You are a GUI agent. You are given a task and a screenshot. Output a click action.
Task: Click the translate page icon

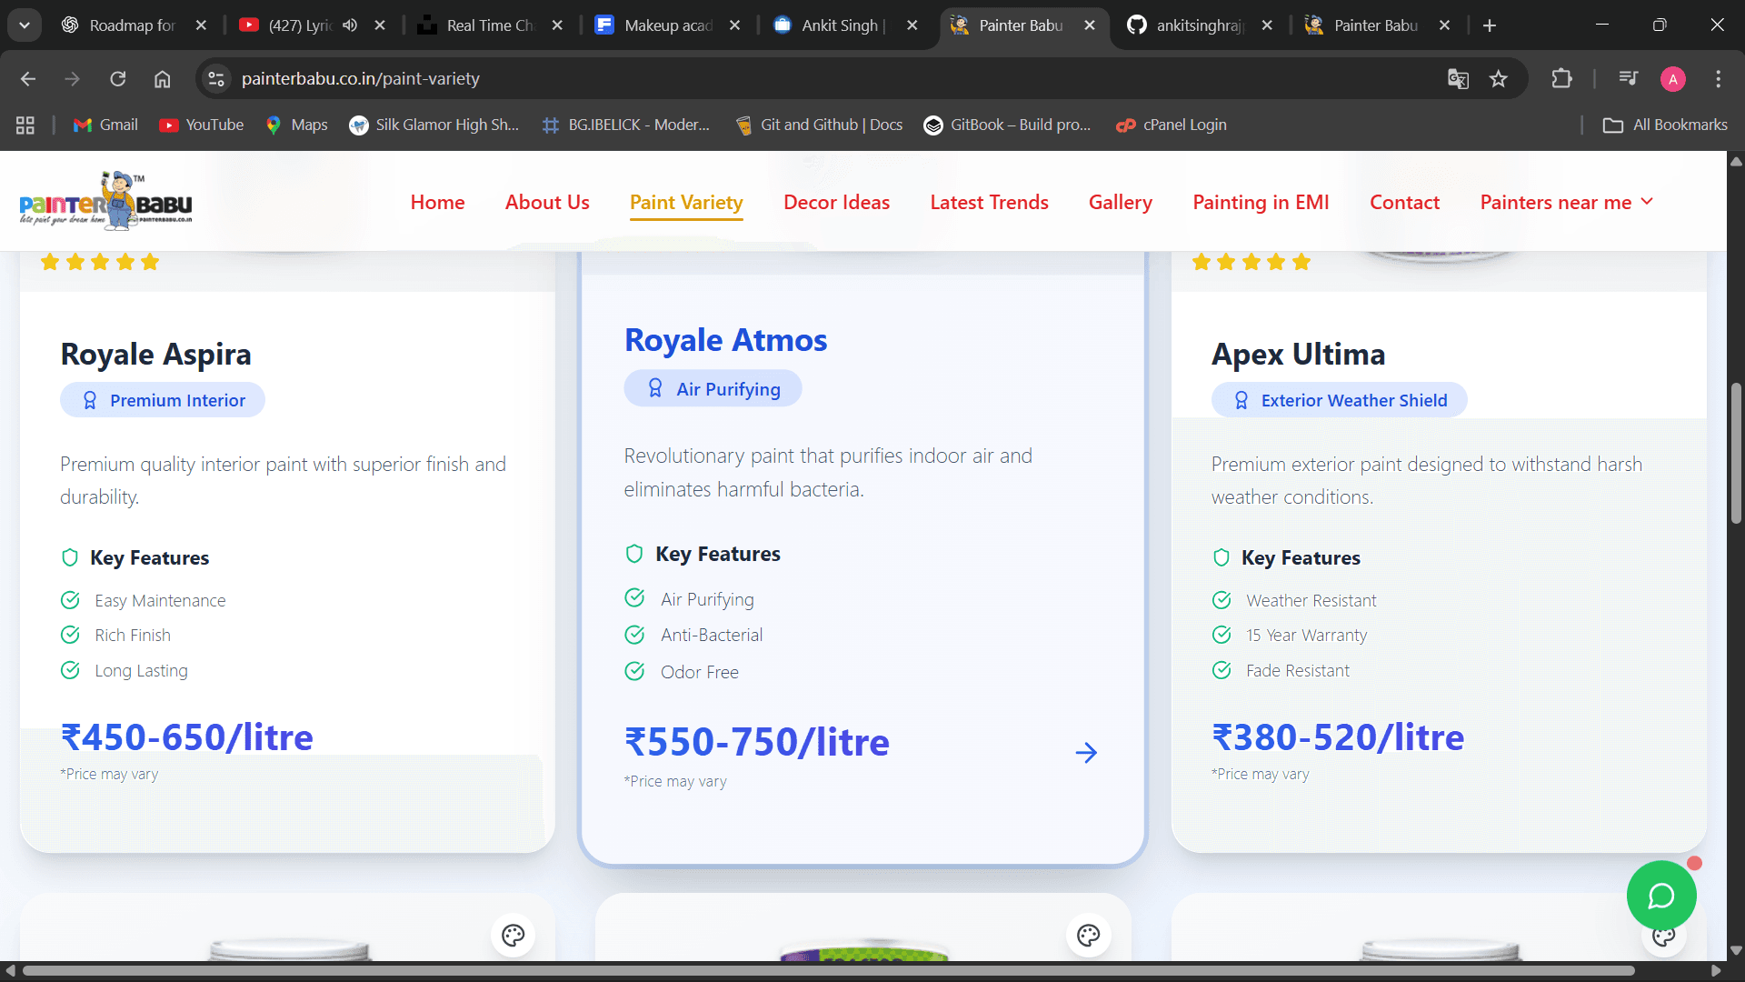1458,79
